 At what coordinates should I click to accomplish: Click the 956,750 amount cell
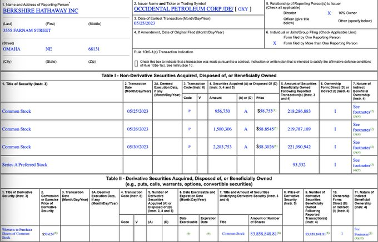pos(222,111)
